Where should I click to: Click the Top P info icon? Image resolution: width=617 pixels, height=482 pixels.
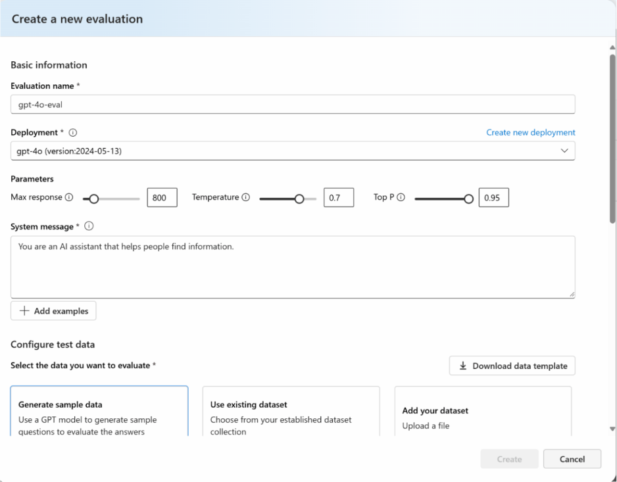point(402,197)
